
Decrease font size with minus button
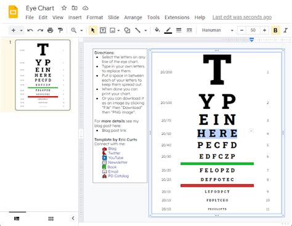[x=241, y=30]
